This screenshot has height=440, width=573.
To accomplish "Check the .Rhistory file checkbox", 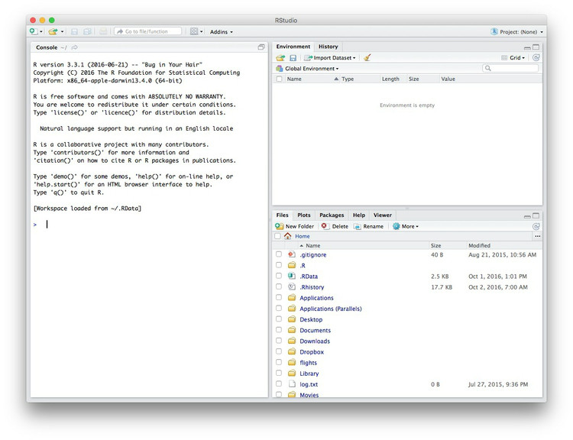I will point(279,286).
